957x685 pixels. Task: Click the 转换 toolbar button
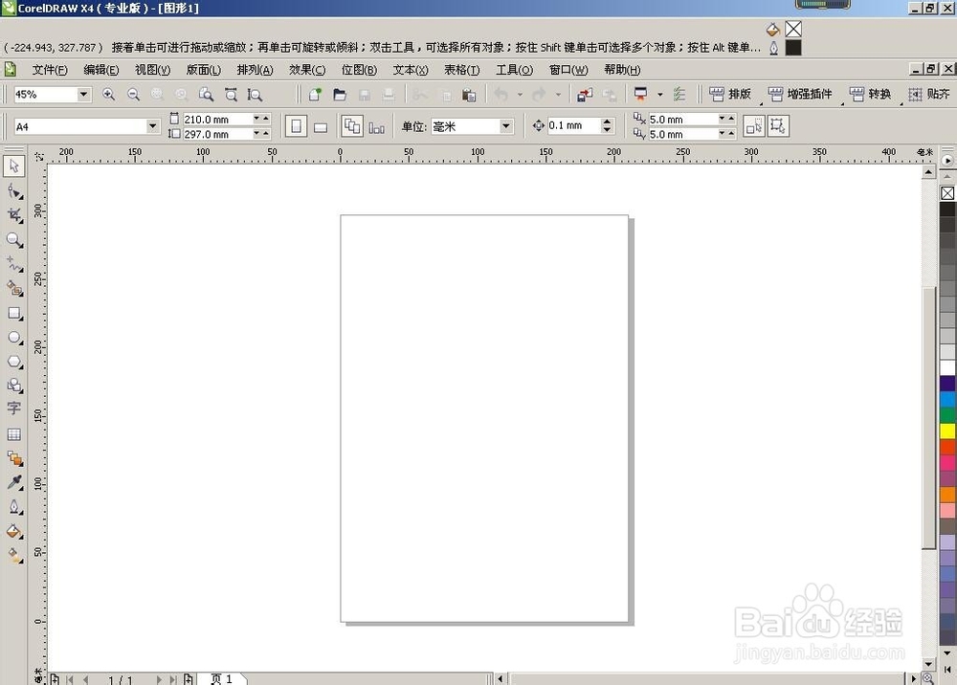coord(870,94)
